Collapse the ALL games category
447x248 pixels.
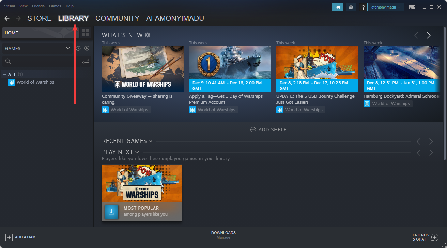pos(5,75)
